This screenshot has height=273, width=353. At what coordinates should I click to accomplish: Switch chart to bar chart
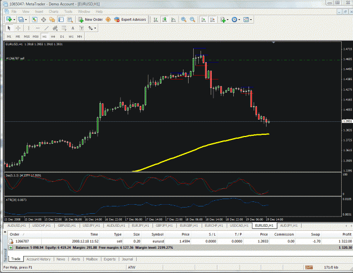(155, 20)
